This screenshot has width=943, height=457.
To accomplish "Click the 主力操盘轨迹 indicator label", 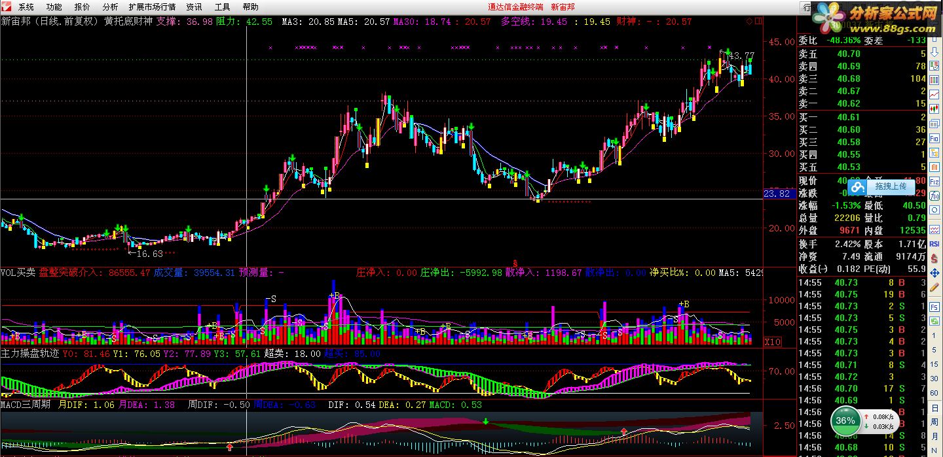I will 30,353.
